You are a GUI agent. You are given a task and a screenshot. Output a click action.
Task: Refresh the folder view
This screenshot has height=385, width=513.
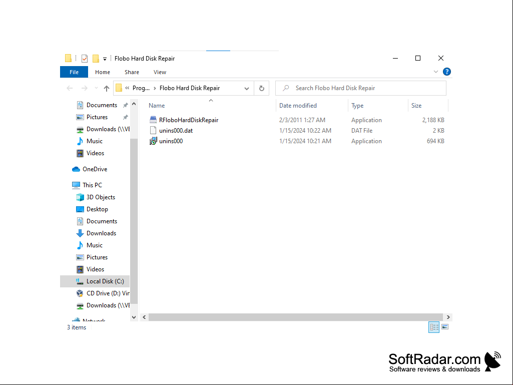point(262,88)
